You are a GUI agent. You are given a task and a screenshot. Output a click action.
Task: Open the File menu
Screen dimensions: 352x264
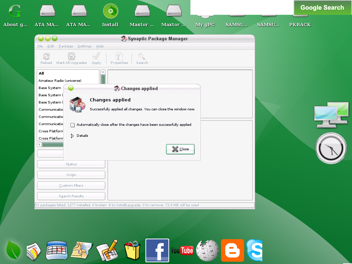pyautogui.click(x=40, y=46)
